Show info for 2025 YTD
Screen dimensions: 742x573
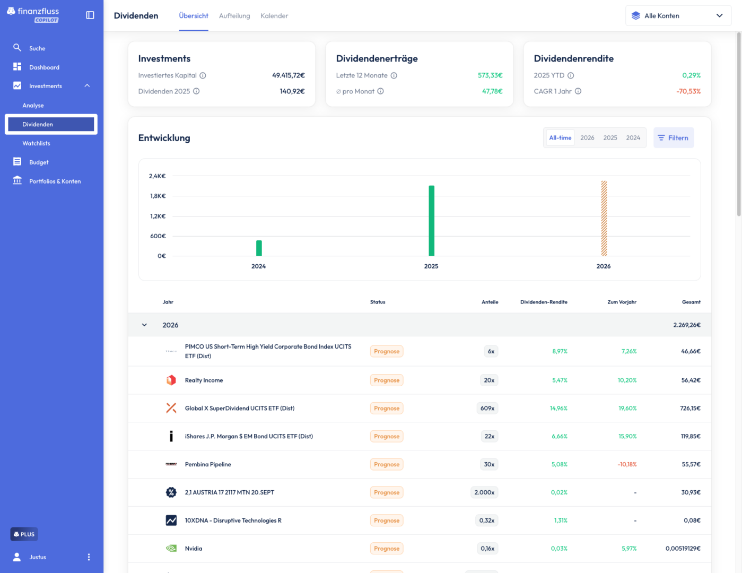pyautogui.click(x=571, y=75)
